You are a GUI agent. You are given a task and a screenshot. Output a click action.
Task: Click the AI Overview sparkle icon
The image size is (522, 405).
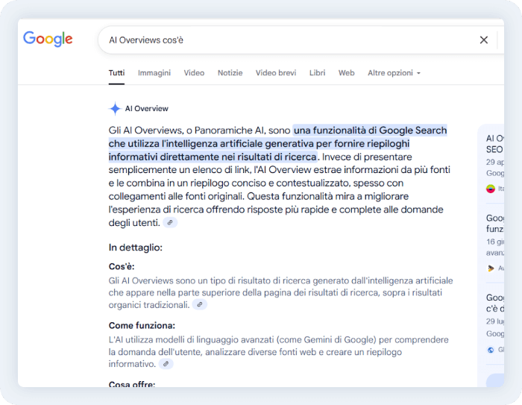pyautogui.click(x=115, y=109)
